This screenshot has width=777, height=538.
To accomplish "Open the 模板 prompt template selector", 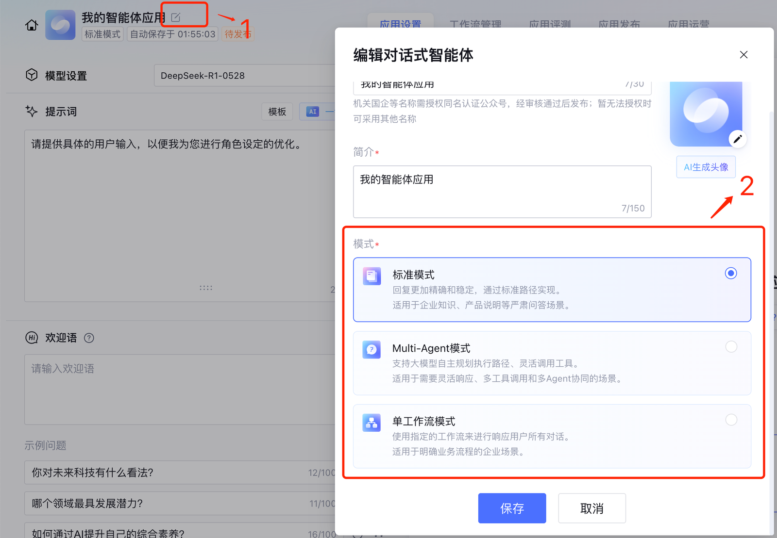I will 277,112.
